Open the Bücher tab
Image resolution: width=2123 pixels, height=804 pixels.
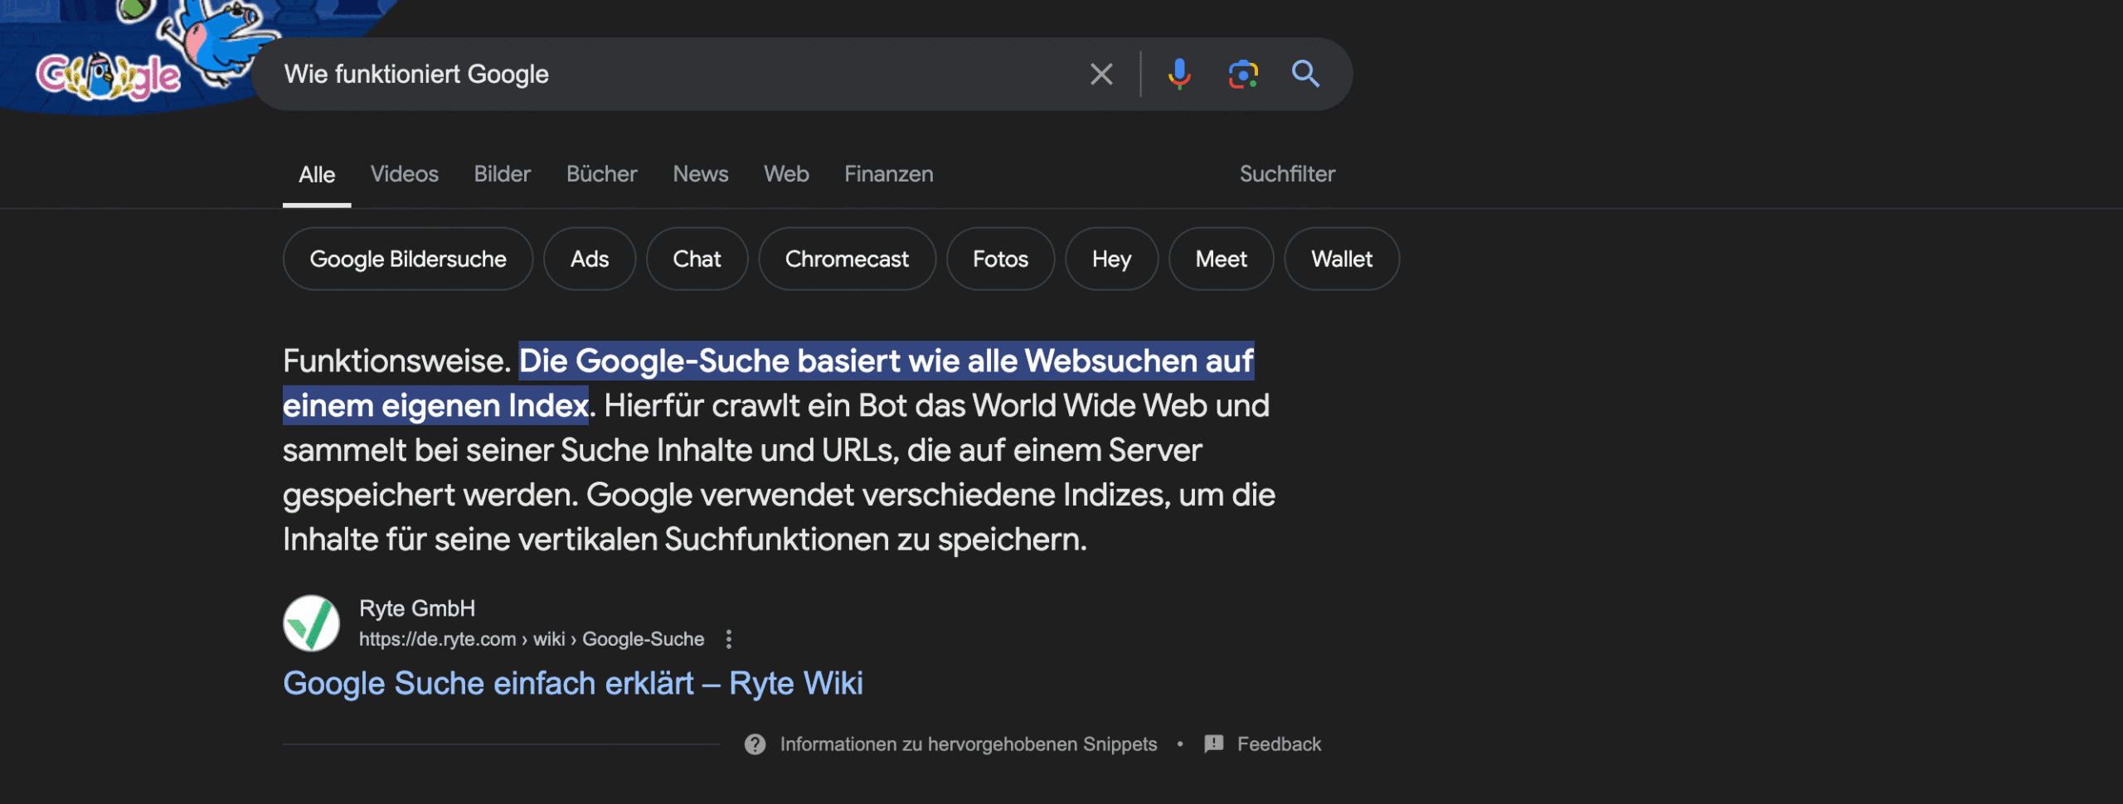click(x=602, y=174)
